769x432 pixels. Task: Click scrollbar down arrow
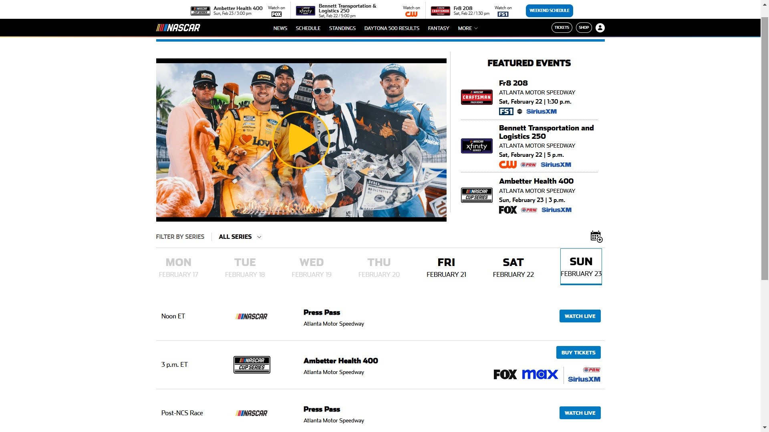[x=765, y=428]
